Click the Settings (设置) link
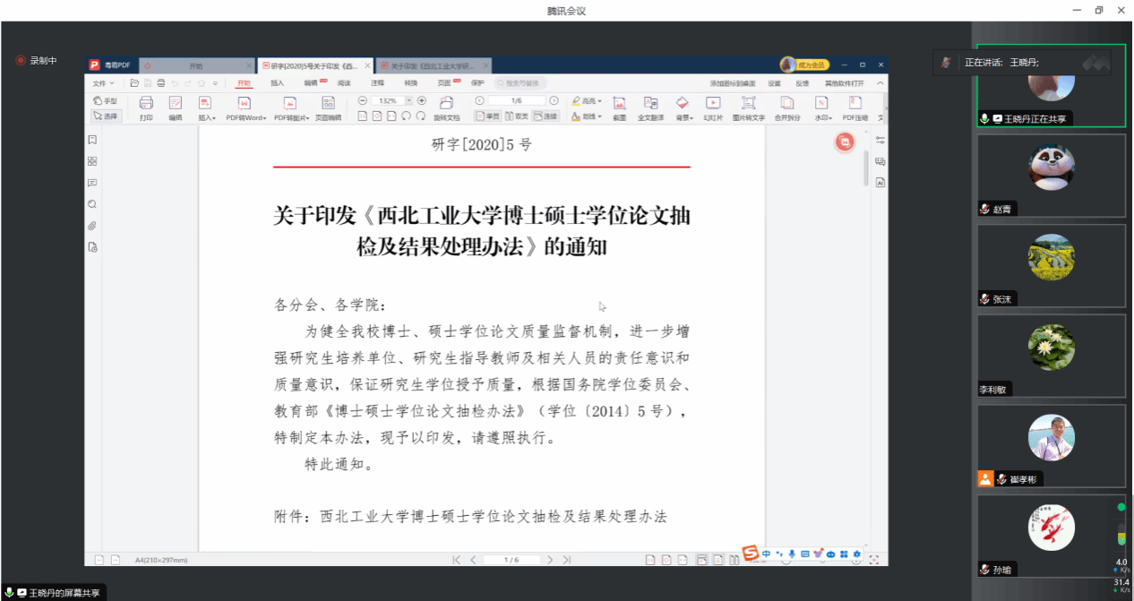This screenshot has width=1134, height=601. (774, 82)
